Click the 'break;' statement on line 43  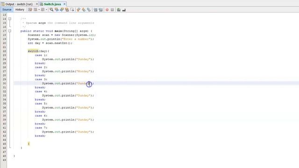pyautogui.click(x=40, y=136)
